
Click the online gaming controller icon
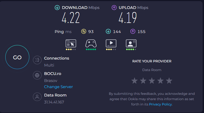click(91, 43)
